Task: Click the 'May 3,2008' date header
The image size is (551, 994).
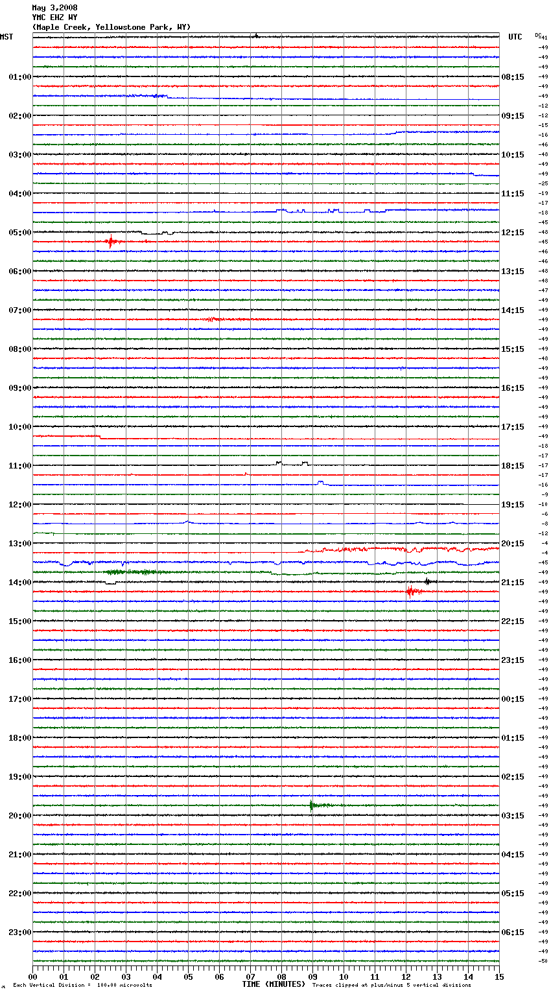Action: (x=54, y=8)
